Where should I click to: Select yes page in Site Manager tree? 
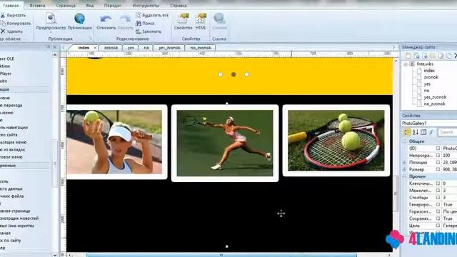point(427,84)
